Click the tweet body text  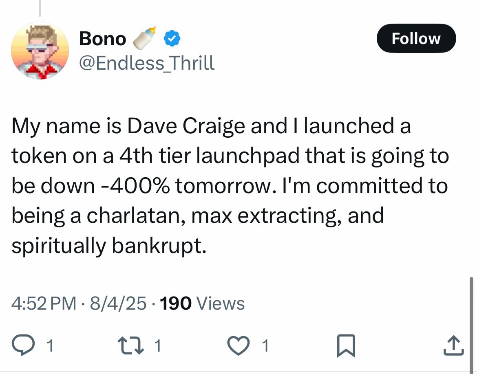(x=230, y=185)
